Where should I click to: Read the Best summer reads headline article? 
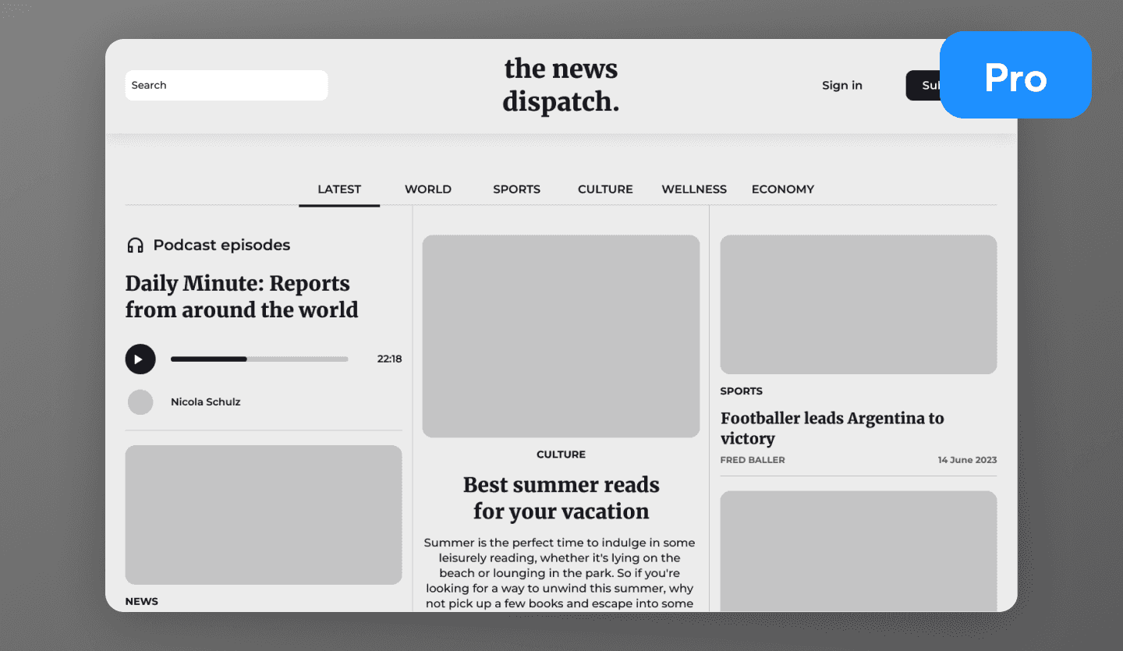tap(561, 497)
